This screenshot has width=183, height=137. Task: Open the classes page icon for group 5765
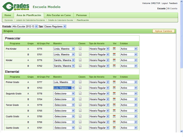[80, 110]
